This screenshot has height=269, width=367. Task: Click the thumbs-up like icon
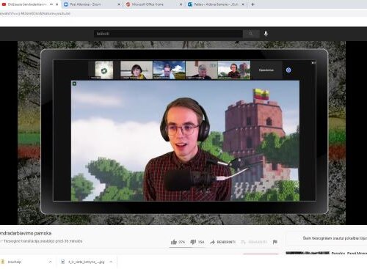click(174, 242)
